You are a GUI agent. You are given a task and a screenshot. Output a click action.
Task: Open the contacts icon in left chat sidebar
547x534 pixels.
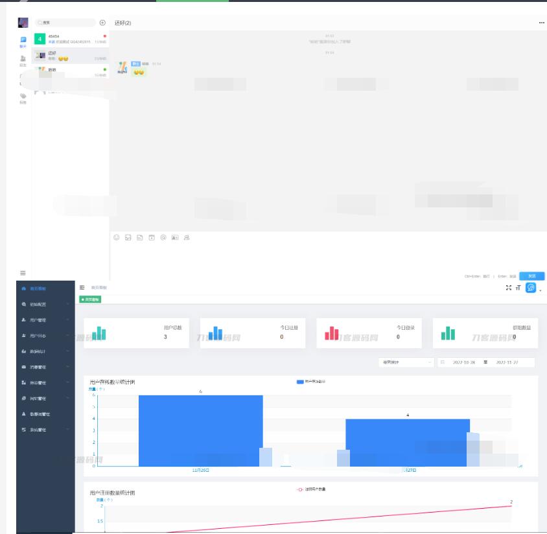[x=23, y=60]
